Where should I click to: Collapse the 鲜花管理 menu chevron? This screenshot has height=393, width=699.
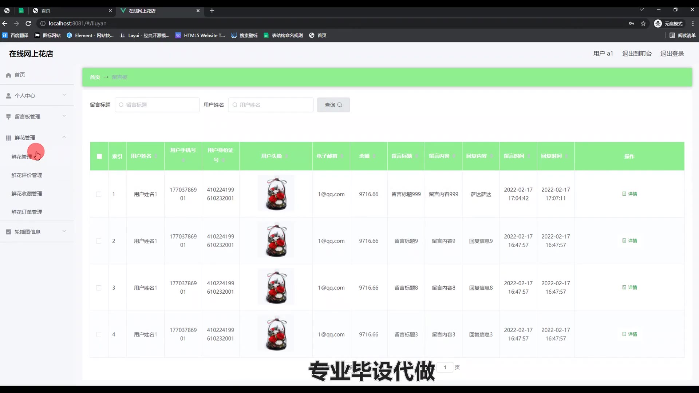pos(64,137)
